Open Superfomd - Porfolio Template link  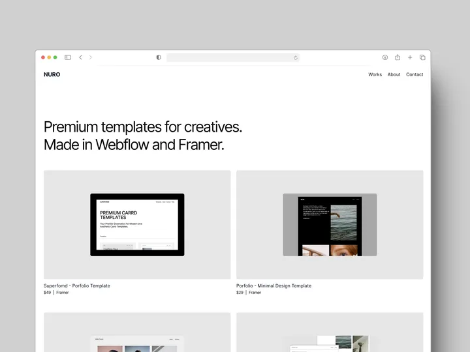[77, 286]
